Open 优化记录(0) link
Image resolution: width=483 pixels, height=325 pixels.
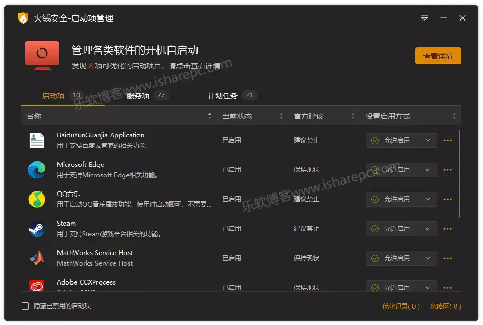[x=401, y=306]
